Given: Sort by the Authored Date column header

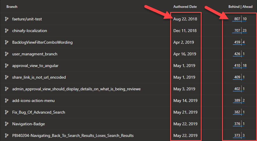Looking at the screenshot, I should (185, 6).
